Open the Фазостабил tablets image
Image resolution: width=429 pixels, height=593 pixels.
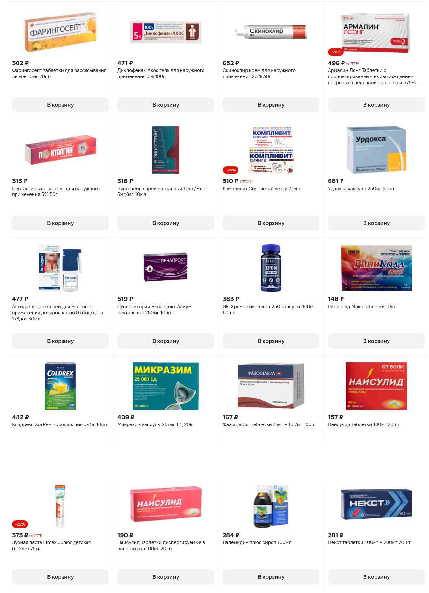[271, 386]
